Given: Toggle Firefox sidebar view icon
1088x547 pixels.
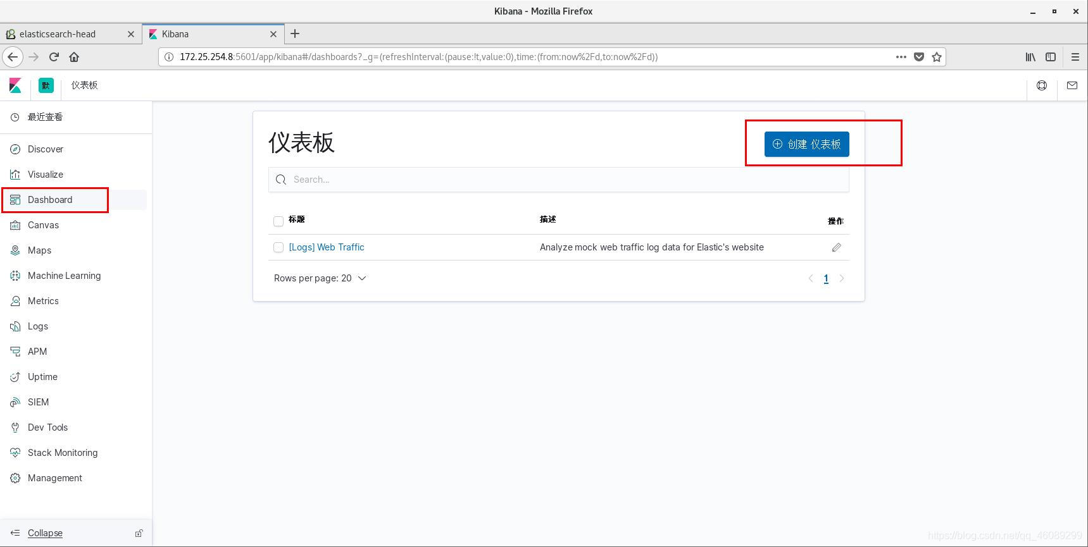Looking at the screenshot, I should pos(1051,57).
